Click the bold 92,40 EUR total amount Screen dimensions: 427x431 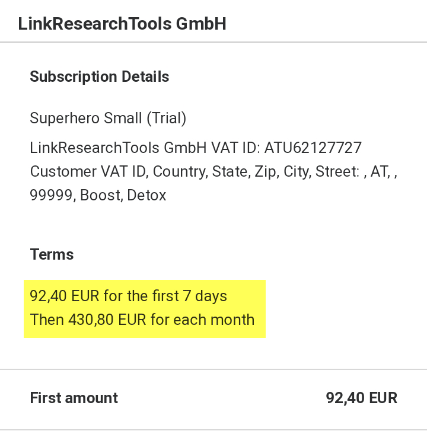pos(362,398)
